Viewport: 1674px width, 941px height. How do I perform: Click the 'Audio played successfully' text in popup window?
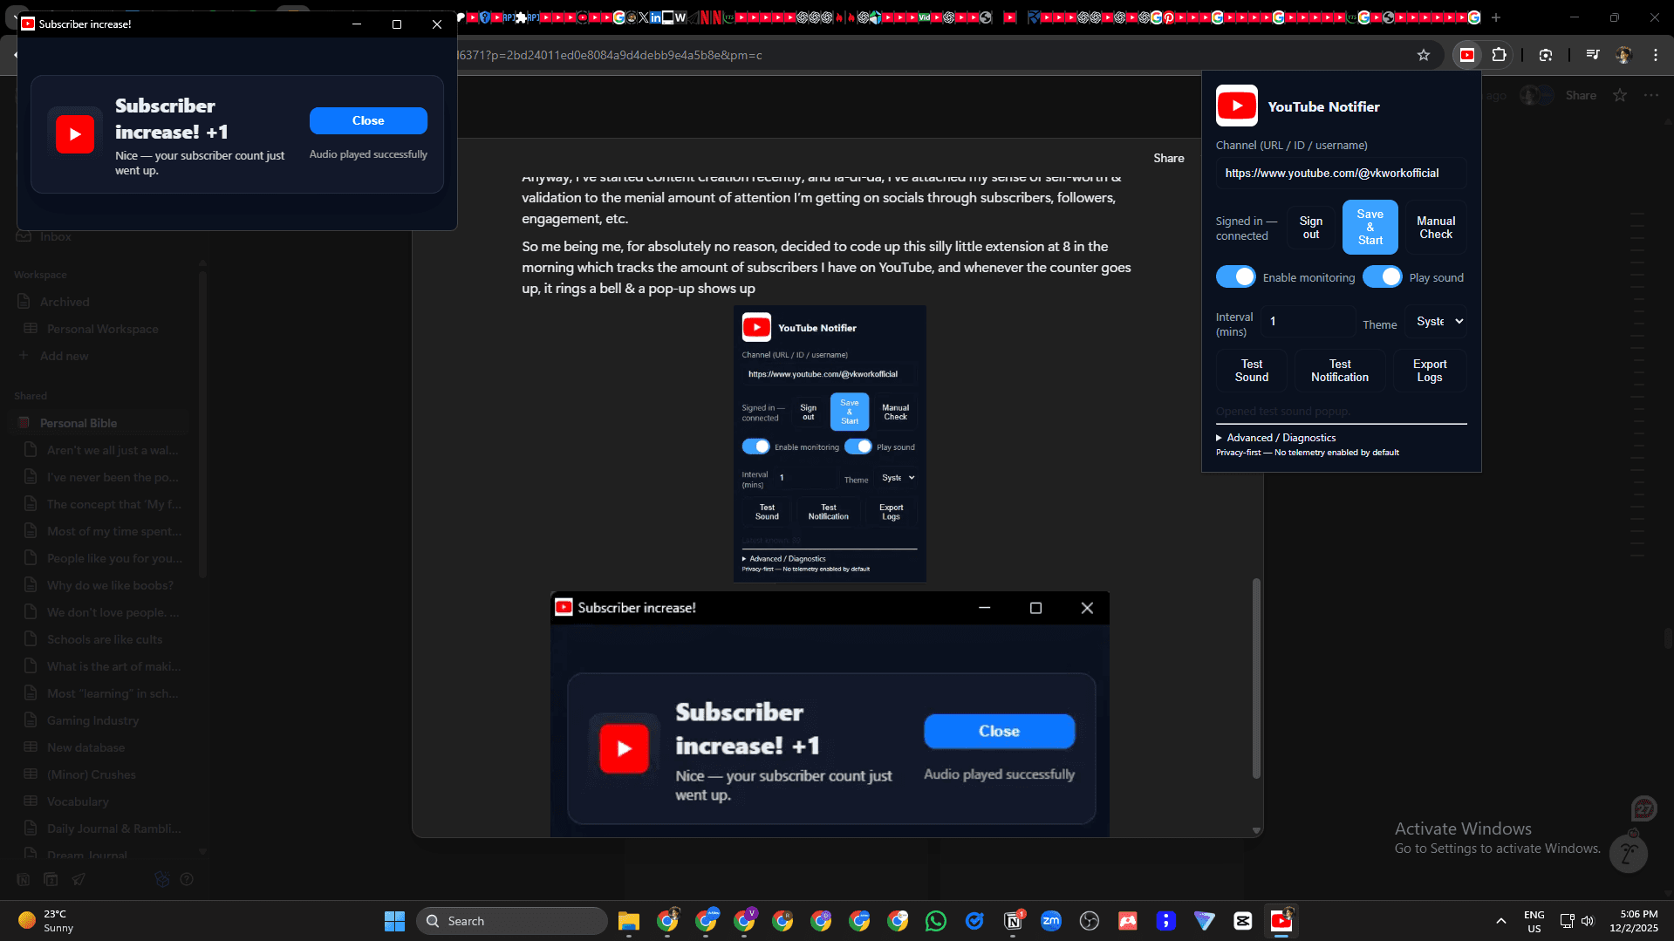coord(368,154)
